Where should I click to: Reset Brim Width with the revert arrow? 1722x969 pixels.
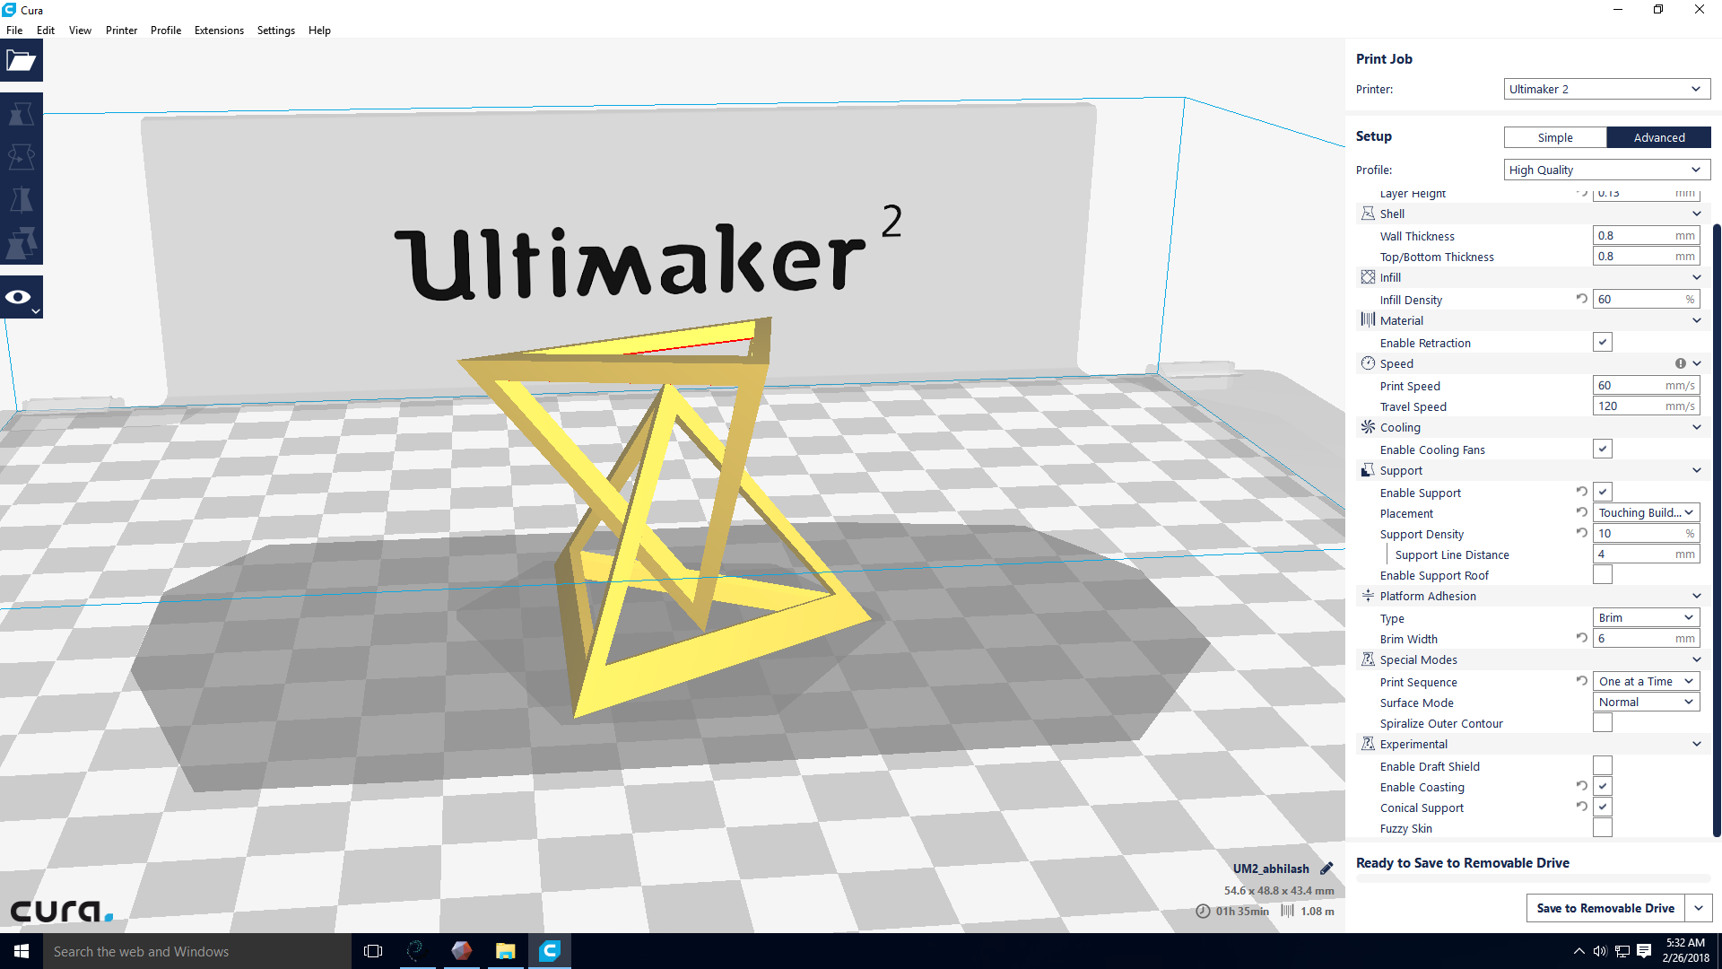1582,638
